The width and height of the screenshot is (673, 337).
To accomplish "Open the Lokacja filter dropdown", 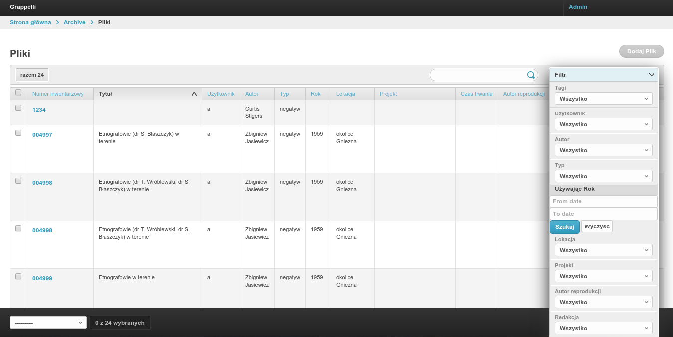I will click(x=604, y=250).
